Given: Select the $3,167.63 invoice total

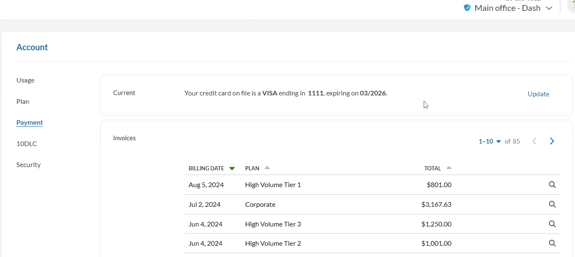Looking at the screenshot, I should [436, 204].
